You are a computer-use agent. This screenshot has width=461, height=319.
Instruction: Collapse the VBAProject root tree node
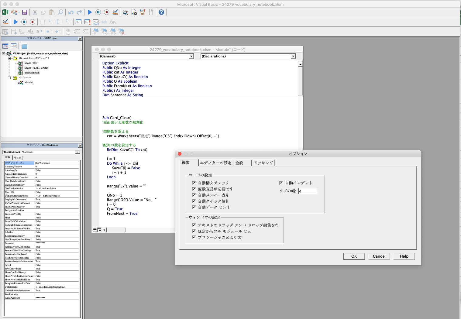[4, 53]
